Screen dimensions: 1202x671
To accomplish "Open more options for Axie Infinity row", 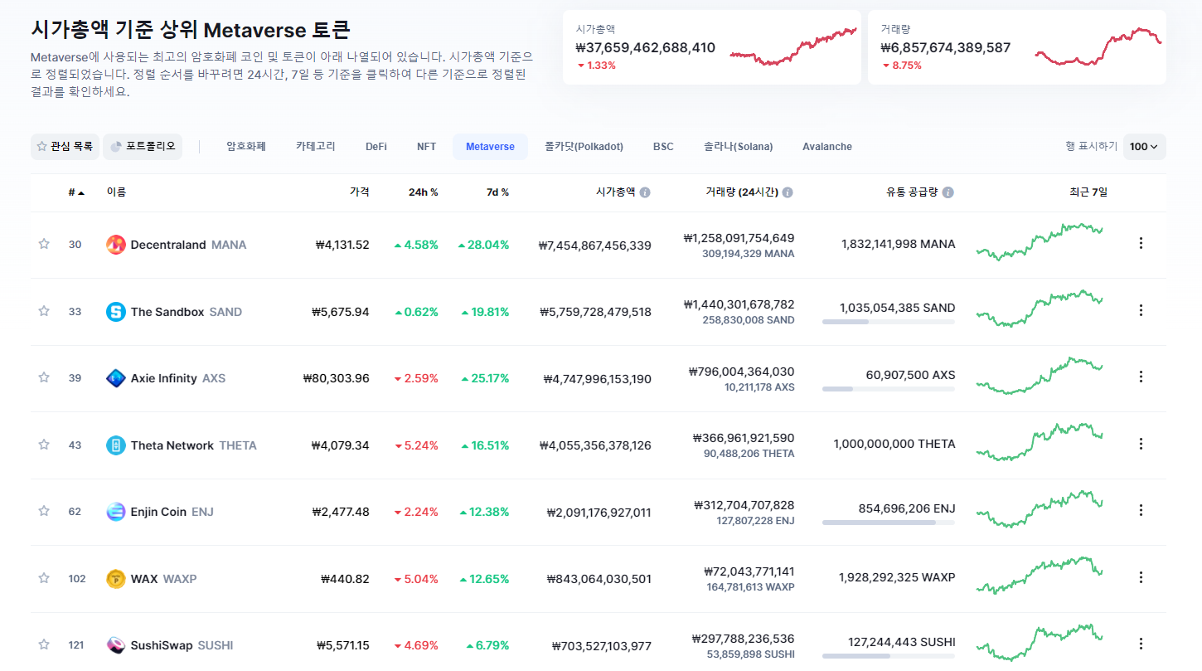I will (x=1141, y=377).
